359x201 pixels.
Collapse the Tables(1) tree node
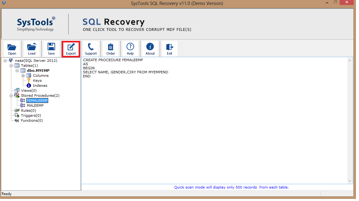pos(11,66)
